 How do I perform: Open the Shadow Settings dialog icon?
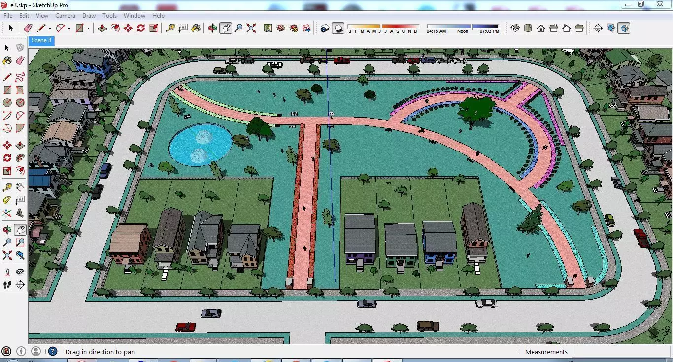click(325, 28)
